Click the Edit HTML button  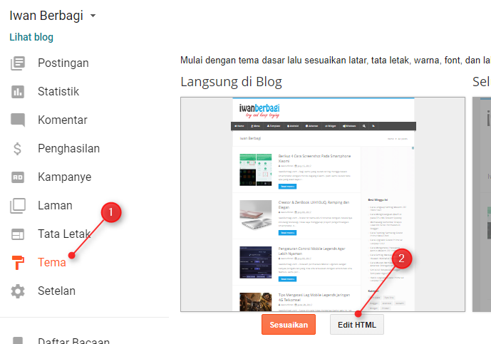[x=357, y=325]
